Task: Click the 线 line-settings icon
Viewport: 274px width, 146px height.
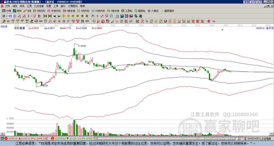Action: pos(111,16)
